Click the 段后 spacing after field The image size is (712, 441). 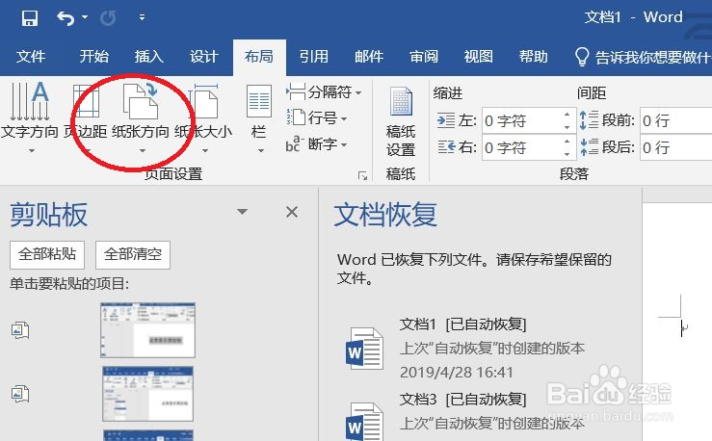[x=675, y=147]
